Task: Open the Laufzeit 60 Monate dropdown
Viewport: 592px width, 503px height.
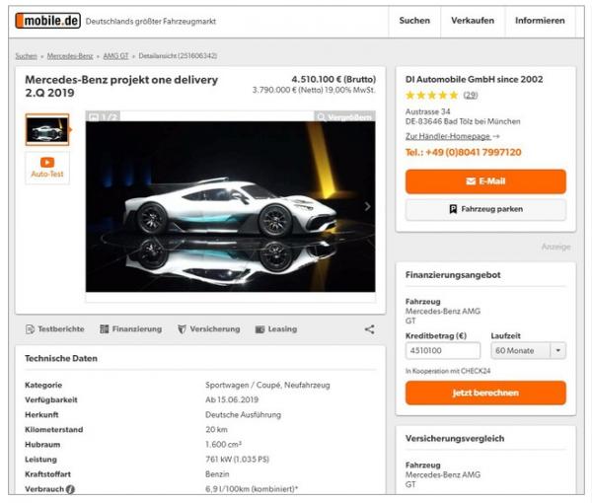Action: click(527, 350)
